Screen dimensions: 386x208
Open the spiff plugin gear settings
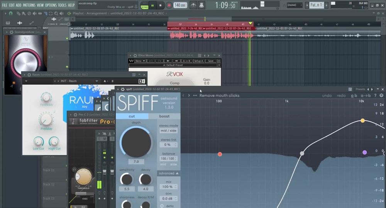[123, 89]
